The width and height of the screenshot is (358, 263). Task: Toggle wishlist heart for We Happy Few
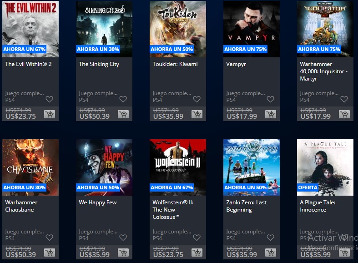tap(123, 238)
